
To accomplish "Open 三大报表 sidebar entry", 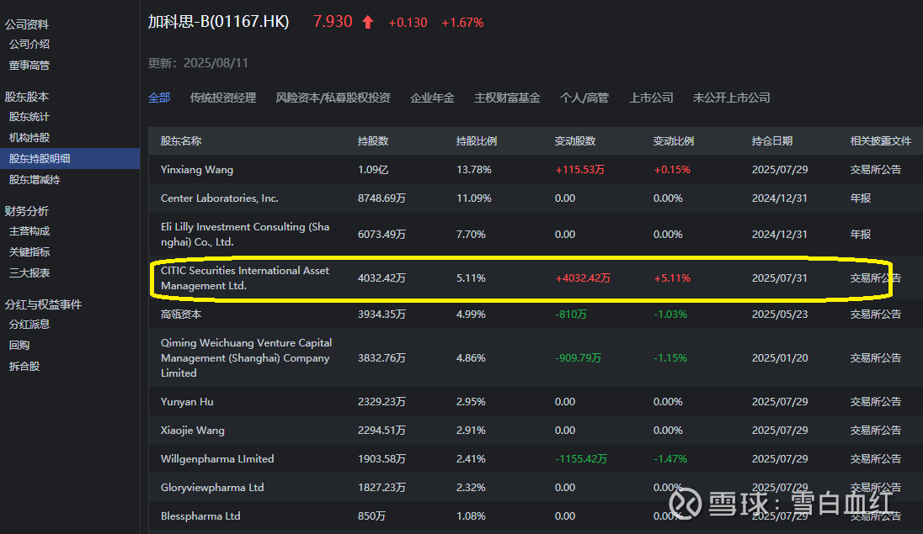I will click(29, 272).
